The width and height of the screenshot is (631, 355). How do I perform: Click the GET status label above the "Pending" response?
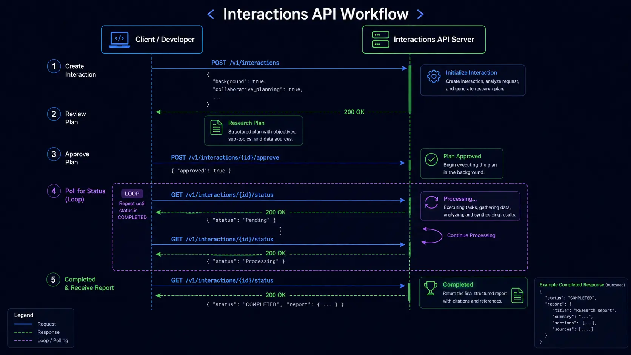coord(222,195)
